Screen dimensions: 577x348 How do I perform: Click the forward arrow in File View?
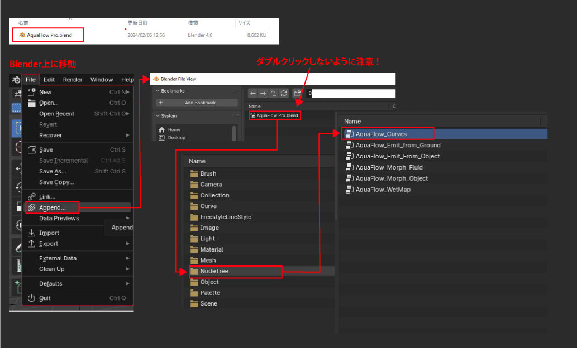pos(263,93)
